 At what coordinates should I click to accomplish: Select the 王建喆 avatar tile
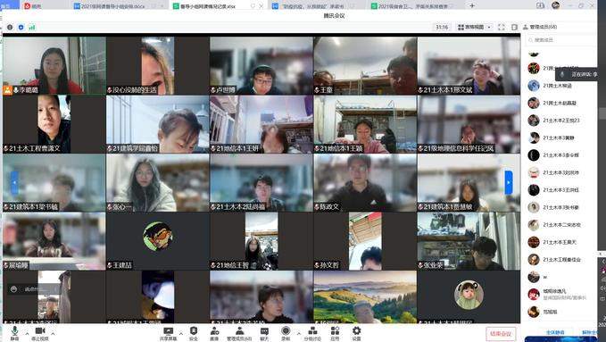click(158, 240)
